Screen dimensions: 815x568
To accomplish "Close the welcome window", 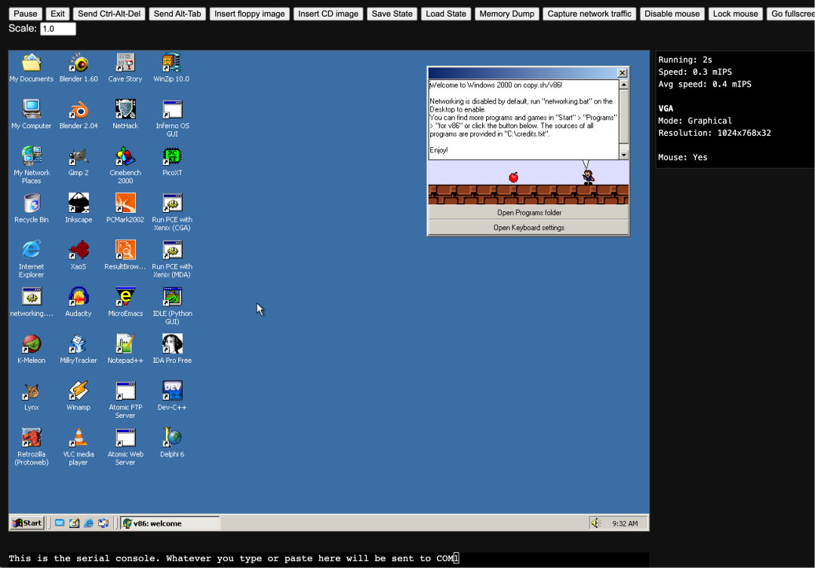I will coord(622,73).
